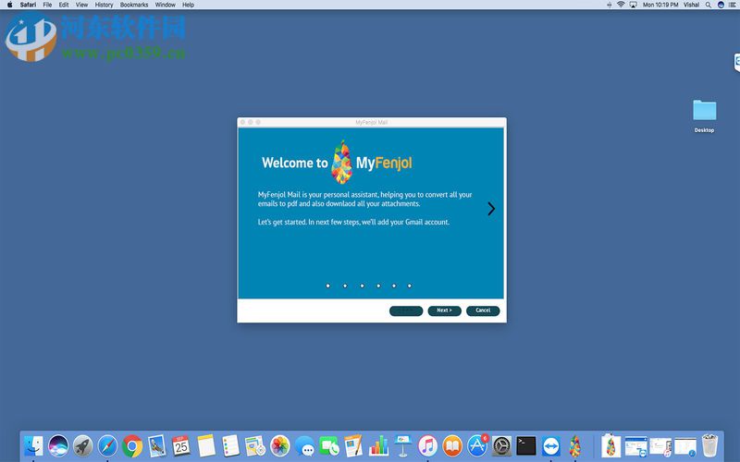The width and height of the screenshot is (740, 462).
Task: Click the Wi-Fi status icon in menu bar
Action: (621, 5)
